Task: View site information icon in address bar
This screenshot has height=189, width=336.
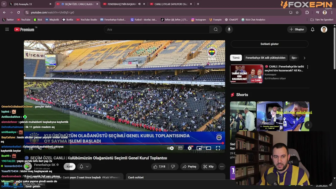Action: tap(27, 12)
